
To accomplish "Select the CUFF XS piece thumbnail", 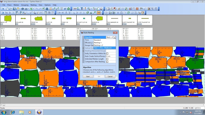I will (54, 20).
